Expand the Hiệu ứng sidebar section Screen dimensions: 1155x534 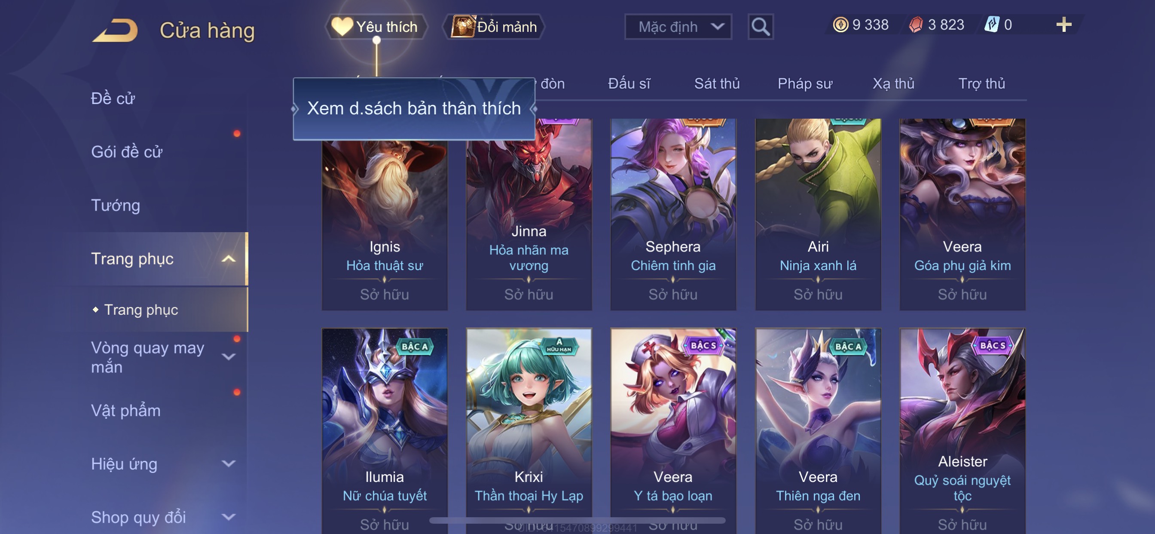tap(228, 463)
